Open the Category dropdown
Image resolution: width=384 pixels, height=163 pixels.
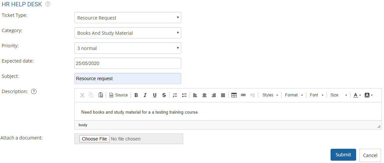127,33
